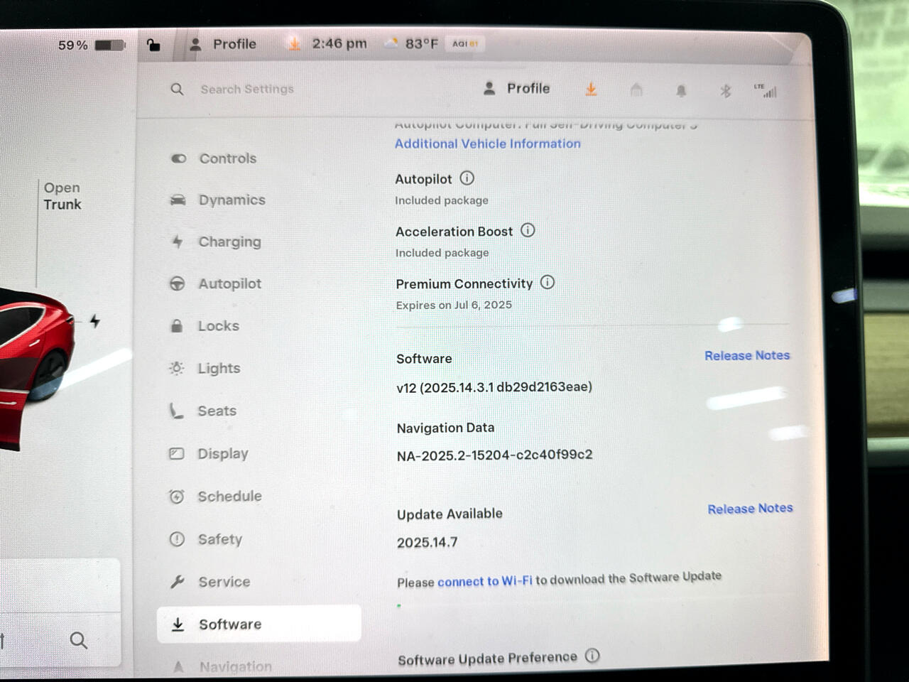Click the Dynamics car icon

(x=178, y=200)
